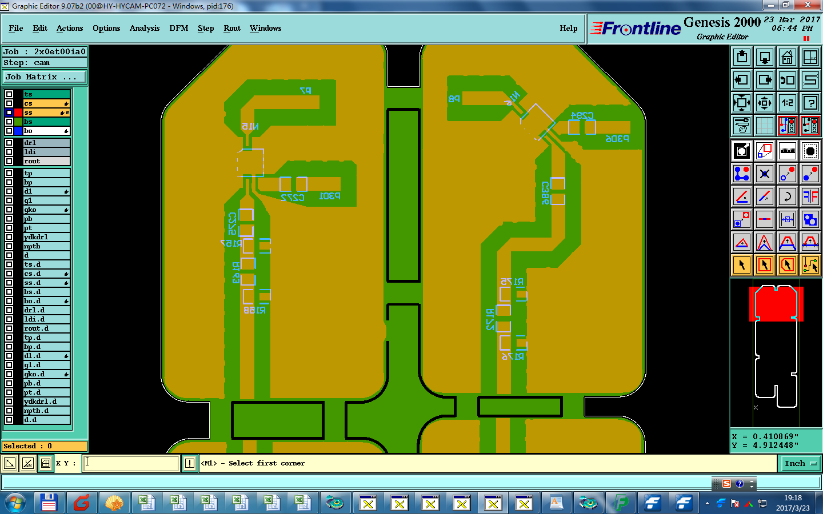Open the Job Matrix button

pos(45,77)
